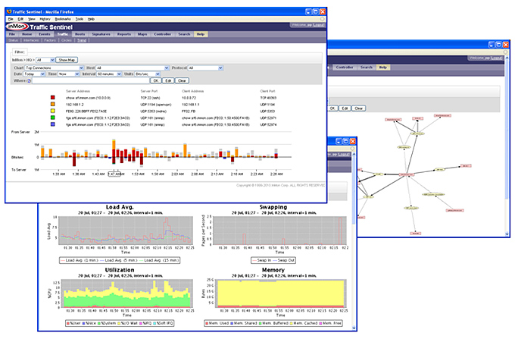The image size is (515, 339).
Task: Click the tall orange bar near 2:03 AM
Action: click(186, 150)
